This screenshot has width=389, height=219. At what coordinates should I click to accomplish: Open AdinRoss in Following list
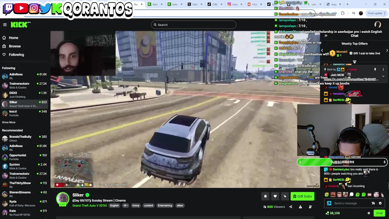(24, 76)
